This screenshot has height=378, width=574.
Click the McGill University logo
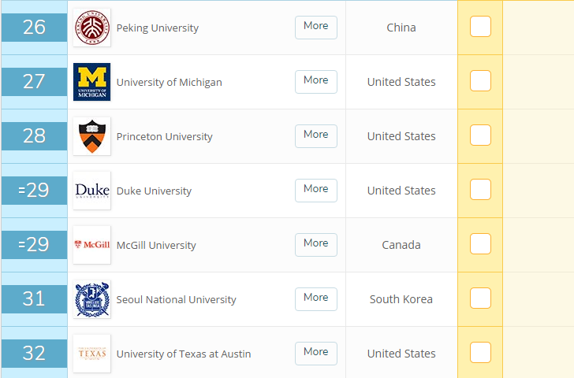91,245
